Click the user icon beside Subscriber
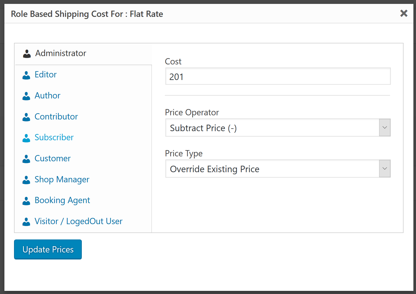The width and height of the screenshot is (416, 294). click(26, 138)
